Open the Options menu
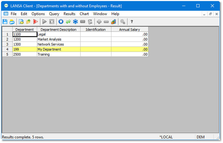Screen dimensions: 223x143 [38, 14]
